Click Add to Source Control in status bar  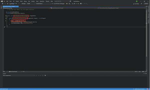[x=139, y=89]
